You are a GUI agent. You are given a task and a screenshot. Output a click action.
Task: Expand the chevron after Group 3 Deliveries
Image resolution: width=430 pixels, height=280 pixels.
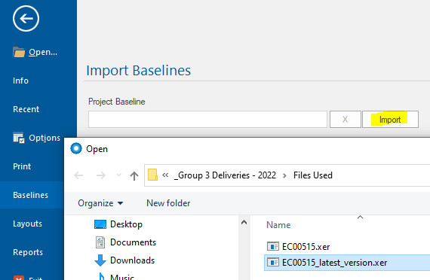tap(284, 175)
